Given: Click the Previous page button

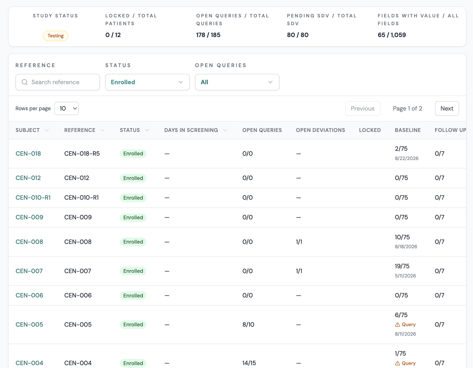Looking at the screenshot, I should [x=363, y=109].
